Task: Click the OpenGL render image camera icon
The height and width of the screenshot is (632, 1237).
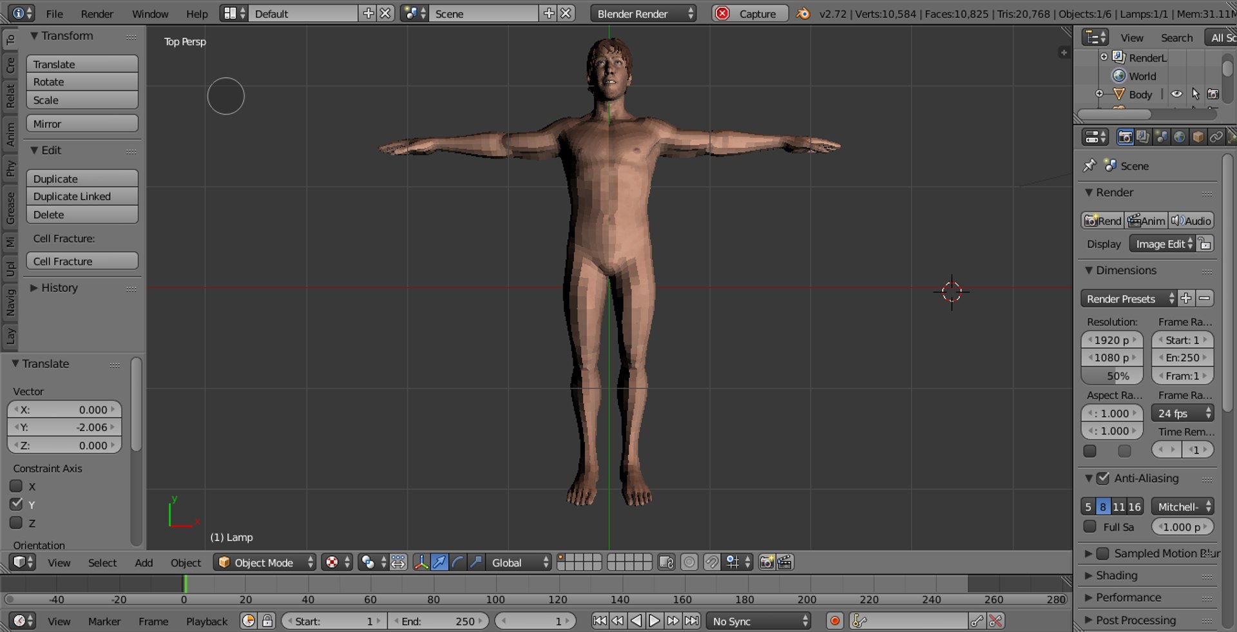Action: pyautogui.click(x=766, y=562)
